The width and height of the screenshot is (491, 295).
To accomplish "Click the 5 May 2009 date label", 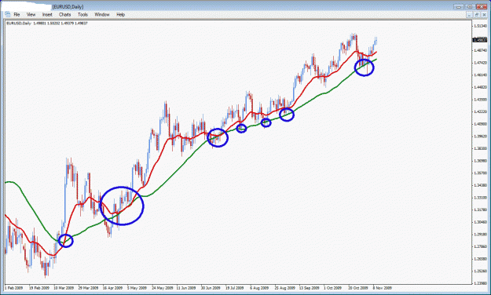I will point(137,288).
